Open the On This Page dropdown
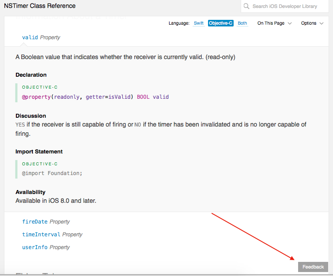 point(274,23)
